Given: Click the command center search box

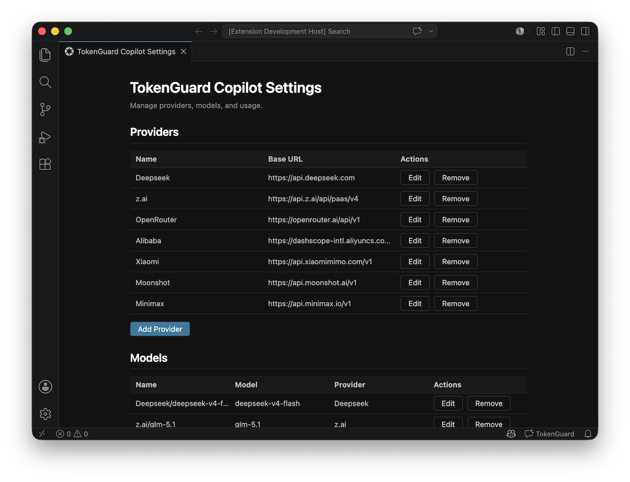Looking at the screenshot, I should click(x=315, y=31).
